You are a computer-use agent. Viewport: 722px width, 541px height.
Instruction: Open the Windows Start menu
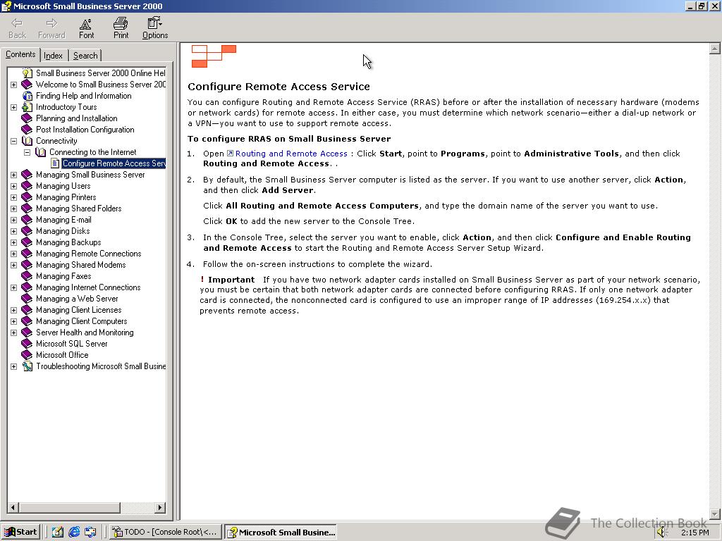click(x=20, y=533)
